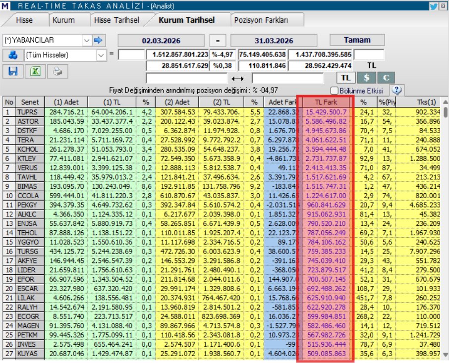Select the ESCAR stock cell
The height and width of the screenshot is (363, 449).
pos(30,289)
